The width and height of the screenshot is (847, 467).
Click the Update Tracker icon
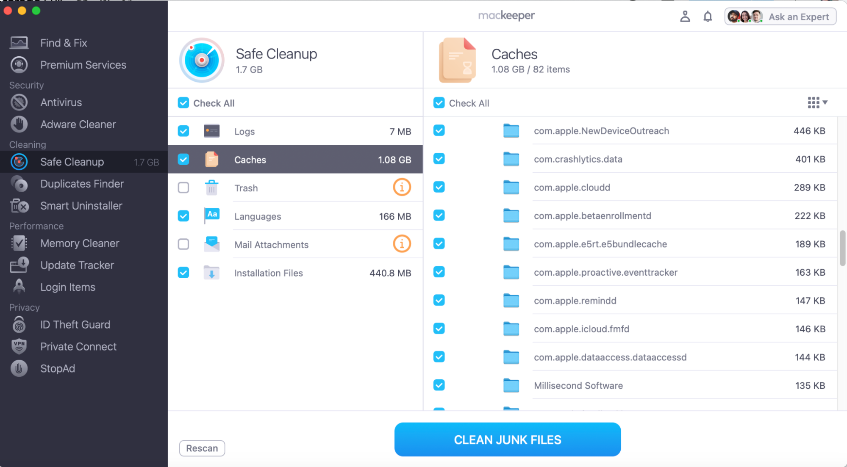[x=19, y=265]
